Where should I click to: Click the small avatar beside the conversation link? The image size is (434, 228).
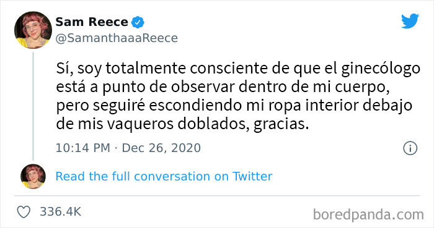[x=33, y=177]
